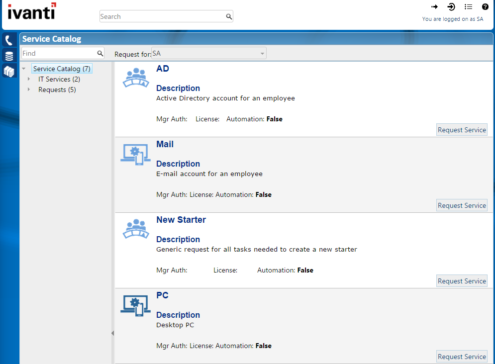Click the 'Request for:' label
The image size is (495, 364).
click(x=133, y=54)
